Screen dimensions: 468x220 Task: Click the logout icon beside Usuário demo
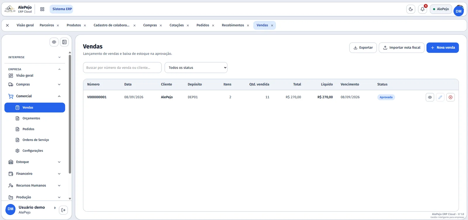click(x=63, y=210)
